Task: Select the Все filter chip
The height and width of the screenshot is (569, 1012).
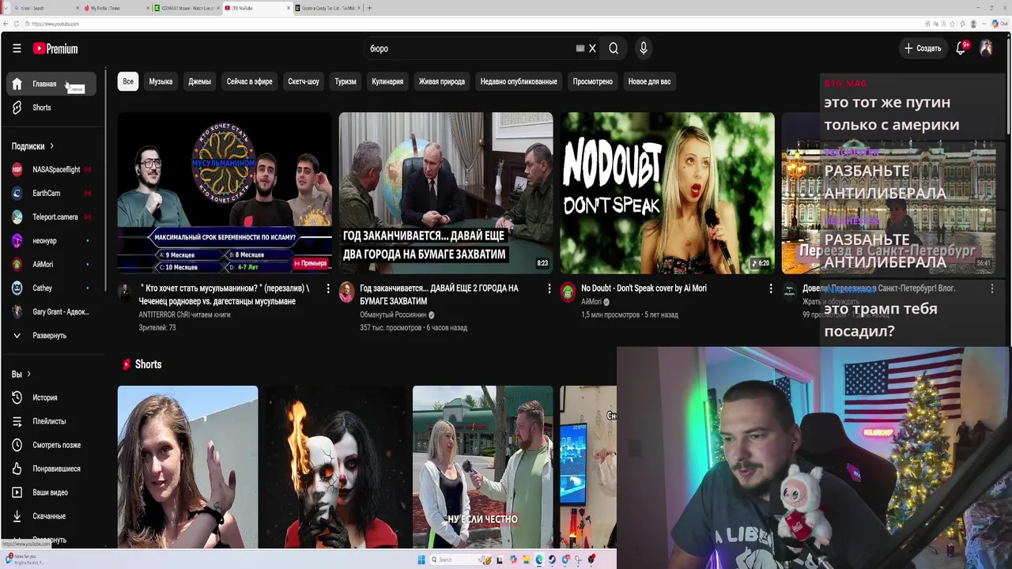Action: point(128,81)
